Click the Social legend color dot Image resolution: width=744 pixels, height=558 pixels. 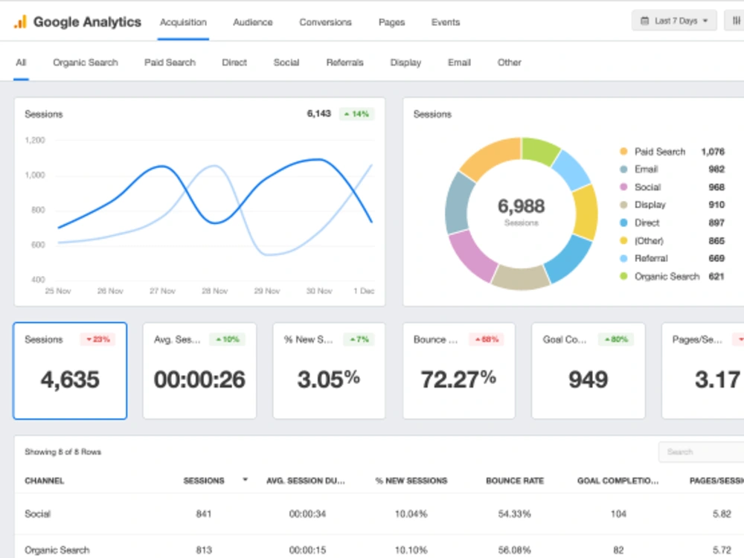[623, 187]
